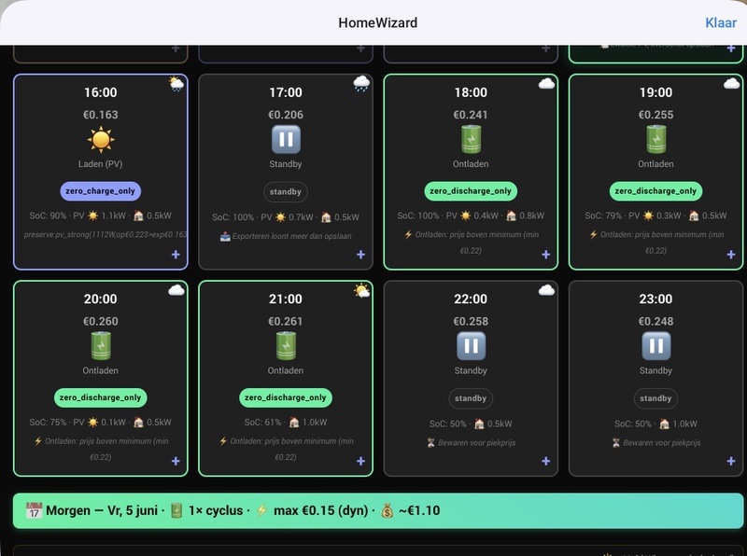Image resolution: width=747 pixels, height=556 pixels.
Task: Click the cloud icon on the 22:00 card
Action: (x=546, y=290)
